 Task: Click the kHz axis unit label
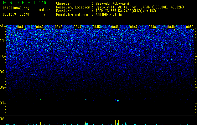click(3, 25)
